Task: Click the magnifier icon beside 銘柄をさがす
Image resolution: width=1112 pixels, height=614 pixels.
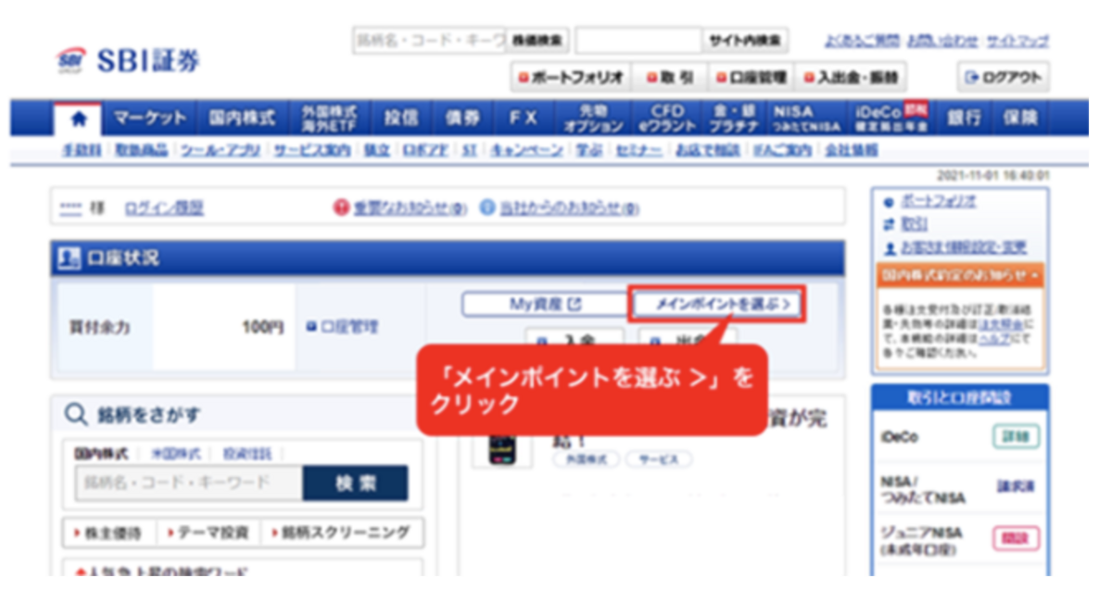Action: (x=76, y=415)
